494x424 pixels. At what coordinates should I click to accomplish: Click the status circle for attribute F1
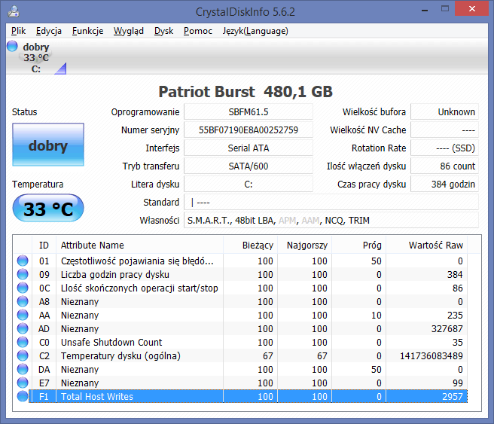(x=23, y=396)
